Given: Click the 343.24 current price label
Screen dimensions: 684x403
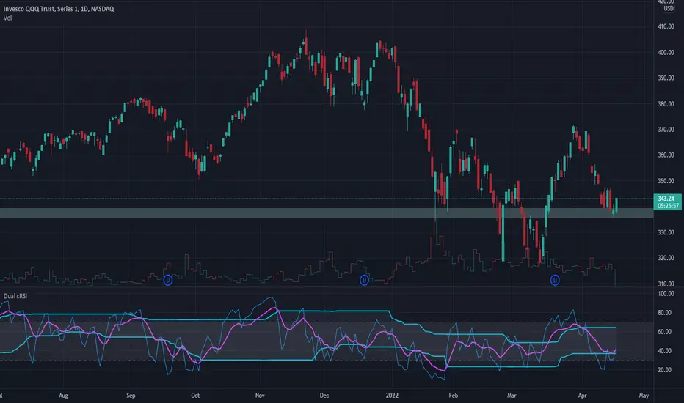Looking at the screenshot, I should [667, 199].
